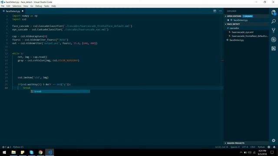Open the Search view in activity bar

coord(273,21)
